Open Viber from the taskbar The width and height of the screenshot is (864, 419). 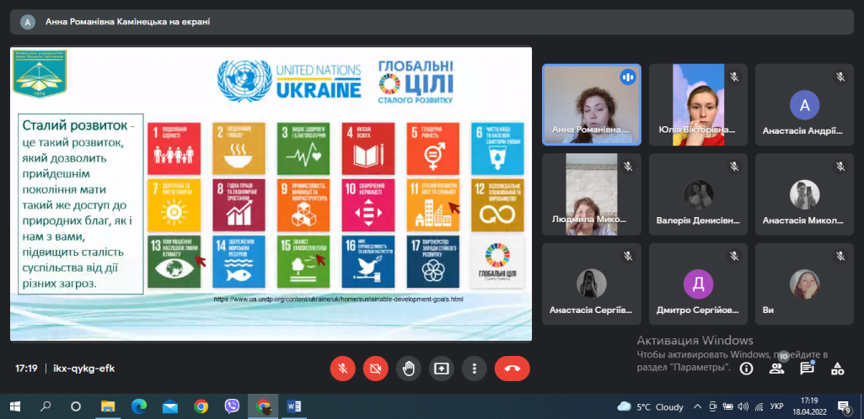[232, 406]
